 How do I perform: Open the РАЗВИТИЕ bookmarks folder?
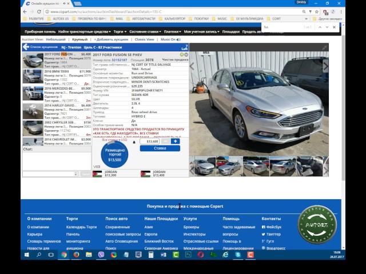click(x=34, y=19)
